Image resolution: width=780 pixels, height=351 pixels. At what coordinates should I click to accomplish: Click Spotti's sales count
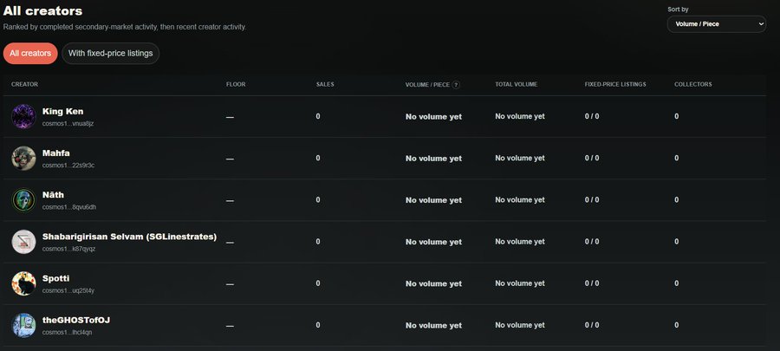click(318, 283)
